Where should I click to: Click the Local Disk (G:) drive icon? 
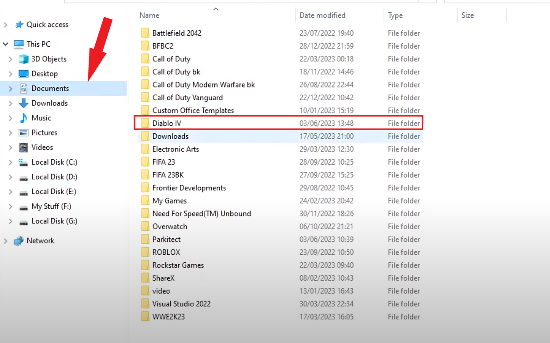tap(23, 222)
